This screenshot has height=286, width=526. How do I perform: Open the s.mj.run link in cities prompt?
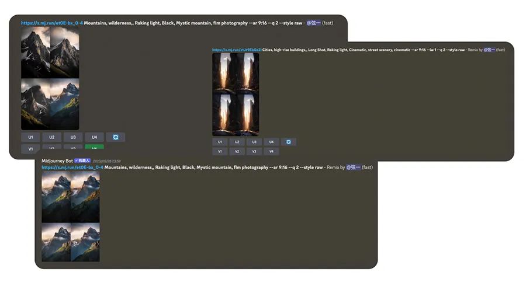(236, 50)
